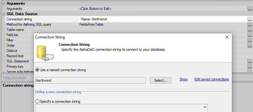Image resolution: width=253 pixels, height=112 pixels.
Task: Collapse the Arguments section
Action: tap(3, 3)
